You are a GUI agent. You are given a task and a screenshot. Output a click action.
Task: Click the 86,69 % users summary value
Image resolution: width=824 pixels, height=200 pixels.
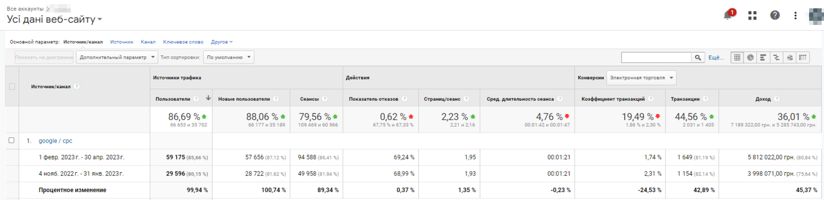click(184, 117)
